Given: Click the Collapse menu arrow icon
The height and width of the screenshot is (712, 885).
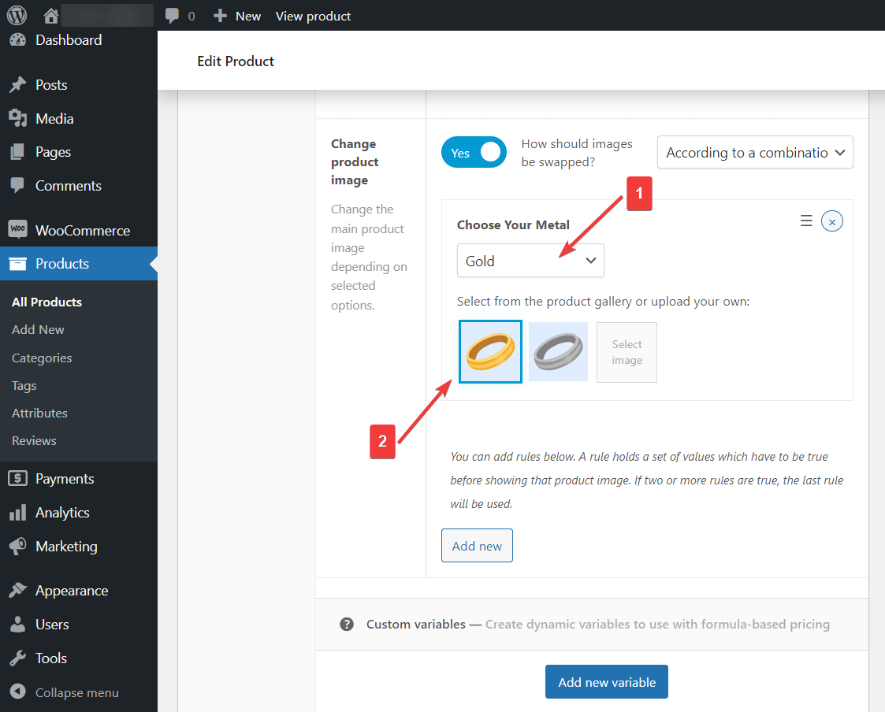Looking at the screenshot, I should click(17, 692).
